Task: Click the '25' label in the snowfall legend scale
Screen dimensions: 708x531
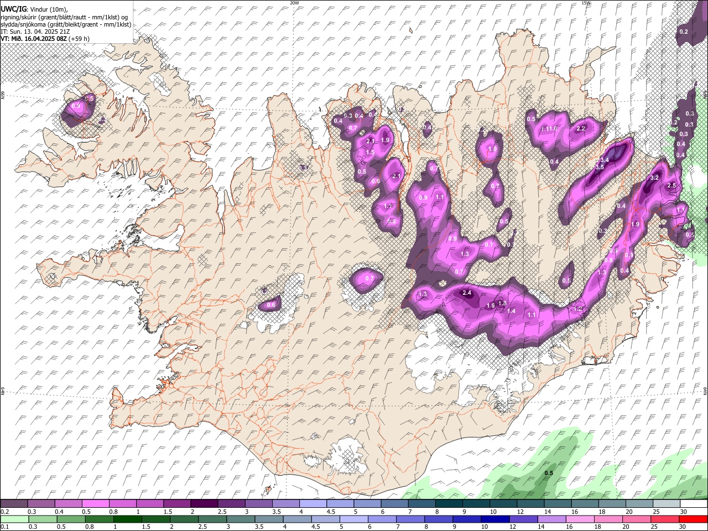Action: pyautogui.click(x=655, y=512)
